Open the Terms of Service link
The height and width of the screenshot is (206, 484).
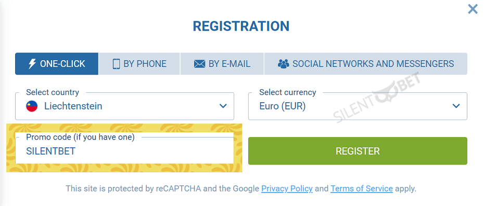362,188
